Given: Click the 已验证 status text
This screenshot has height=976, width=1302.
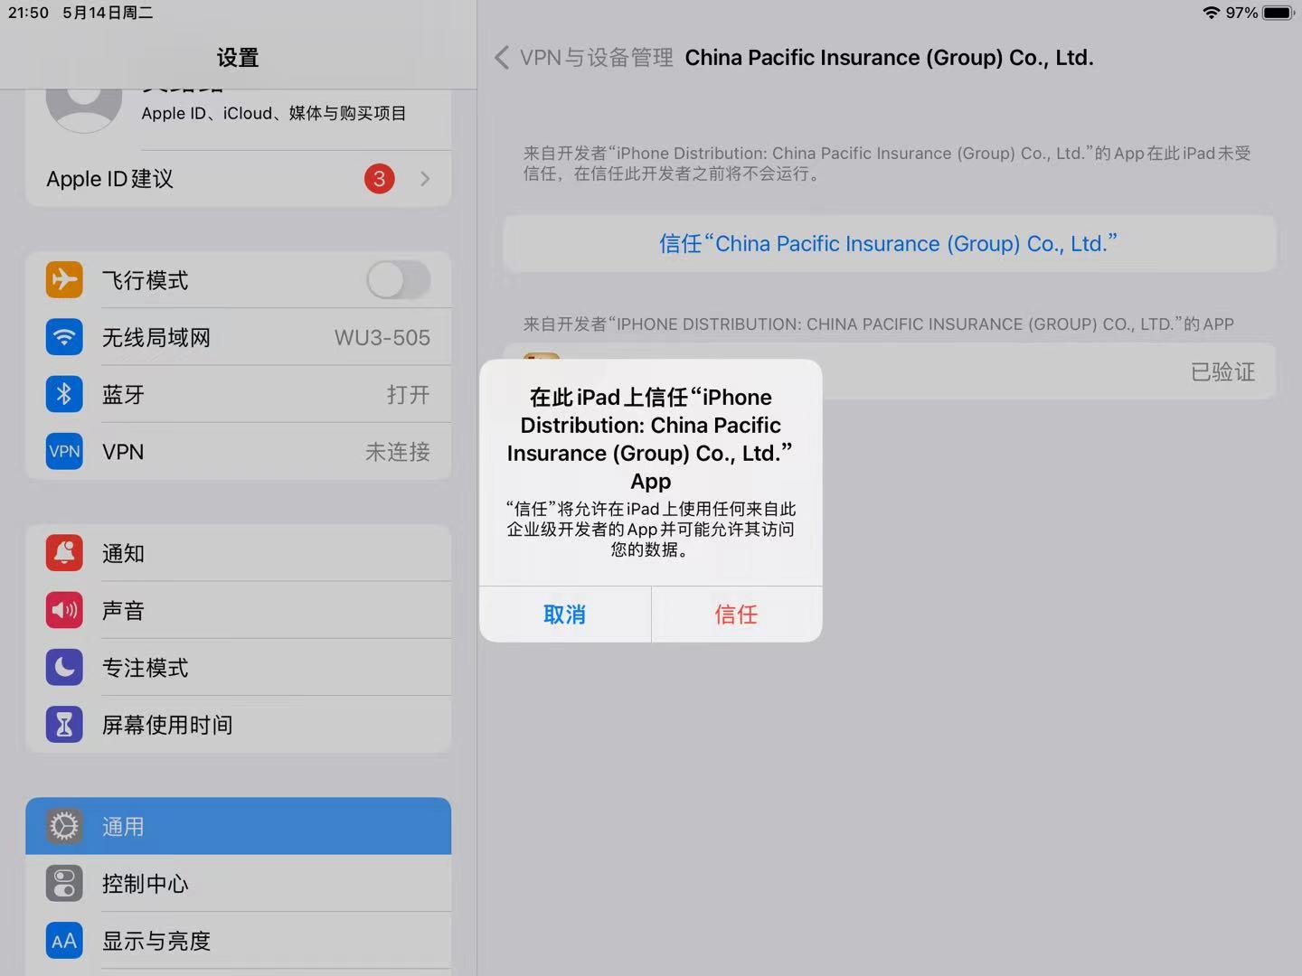Looking at the screenshot, I should tap(1222, 371).
